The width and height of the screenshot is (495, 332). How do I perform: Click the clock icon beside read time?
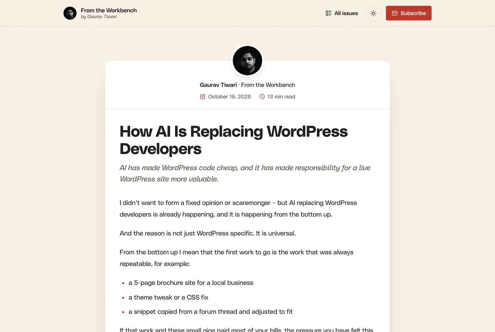tap(262, 97)
